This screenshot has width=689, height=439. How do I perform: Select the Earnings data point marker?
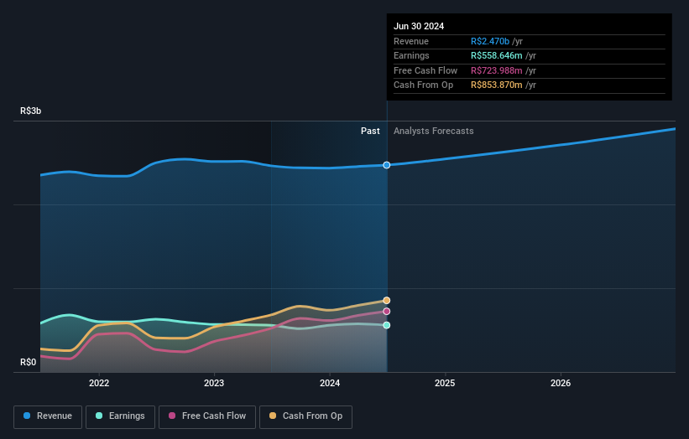coord(387,325)
